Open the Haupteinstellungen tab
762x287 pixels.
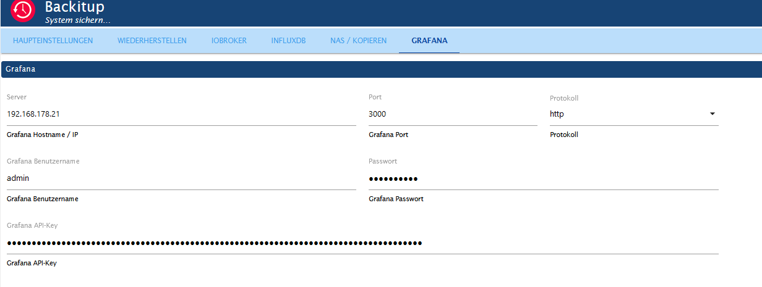pyautogui.click(x=53, y=41)
